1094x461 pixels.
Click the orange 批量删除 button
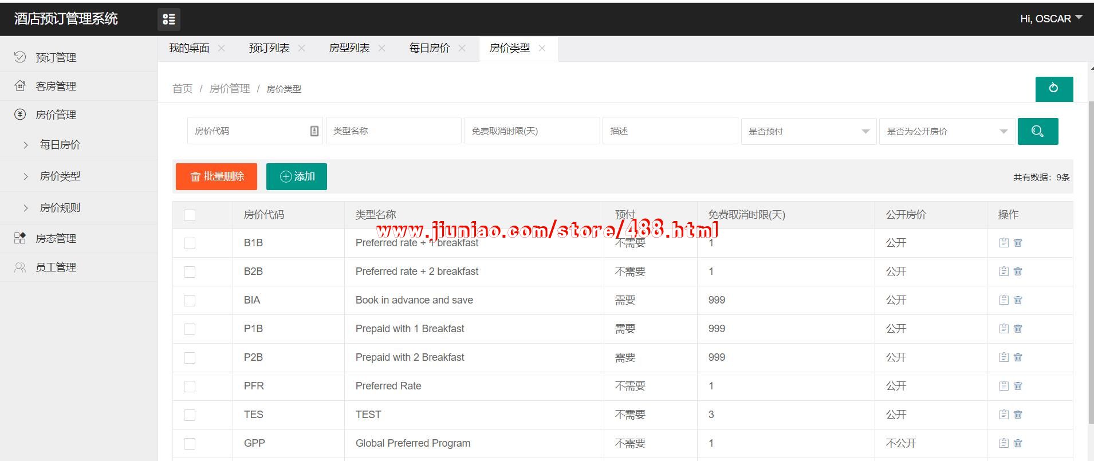pyautogui.click(x=217, y=176)
